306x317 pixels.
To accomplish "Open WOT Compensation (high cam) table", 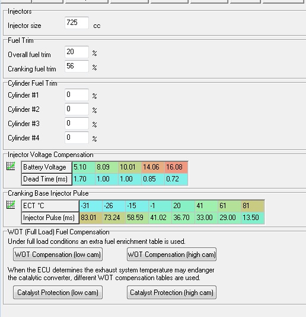I will 172,255.
